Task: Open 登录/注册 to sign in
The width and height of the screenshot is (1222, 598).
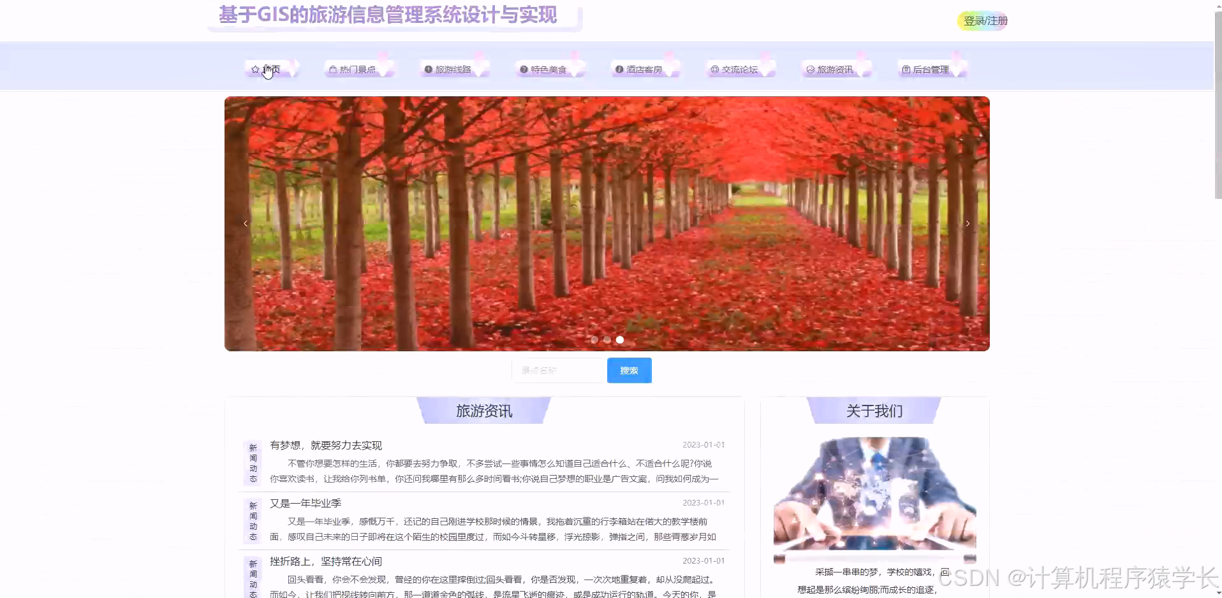Action: coord(982,20)
